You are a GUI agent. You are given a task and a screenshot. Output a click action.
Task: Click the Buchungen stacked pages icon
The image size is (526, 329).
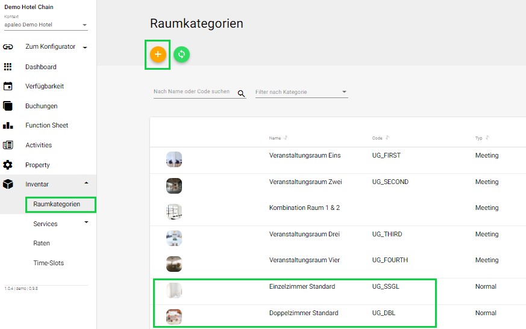pos(8,106)
